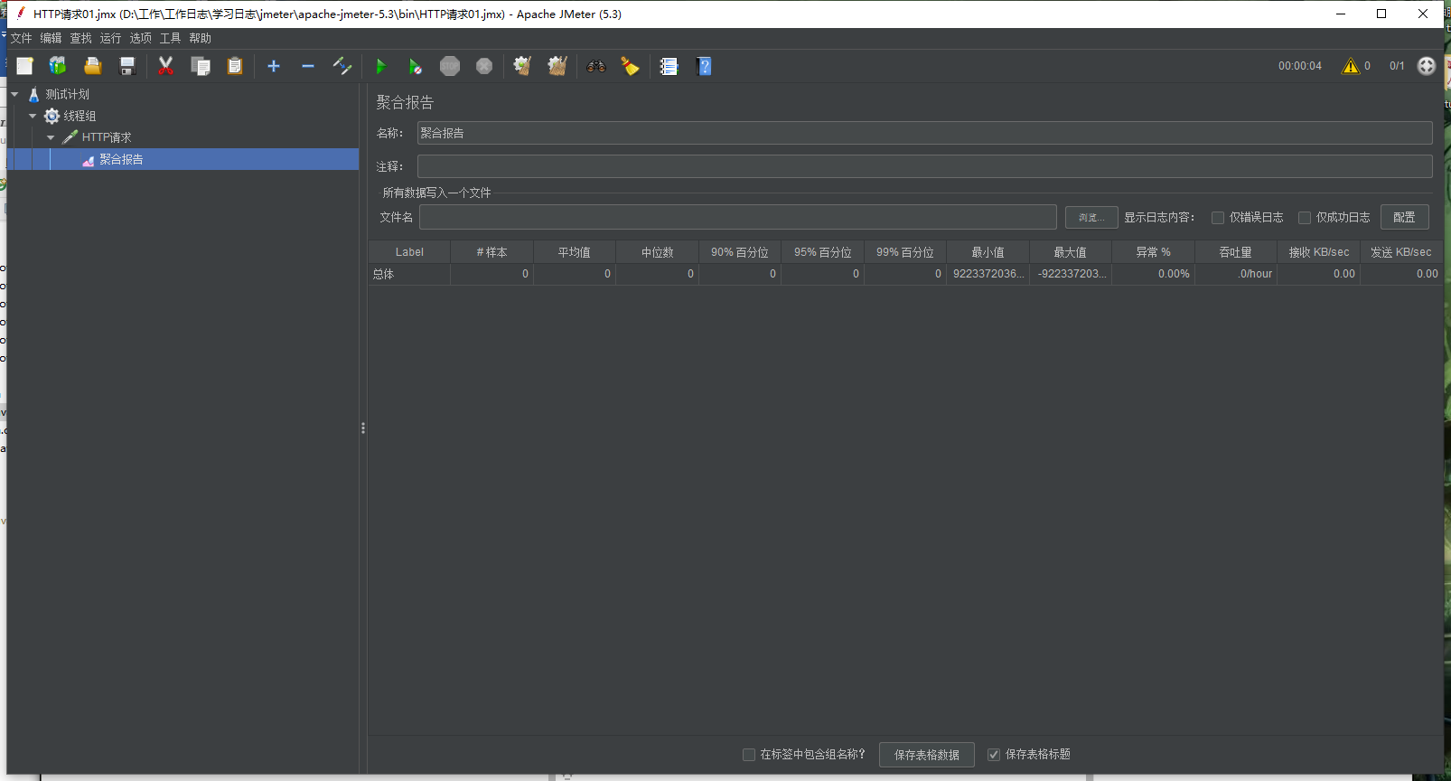Click the 吞吐量 column header
The image size is (1451, 781).
(1236, 252)
